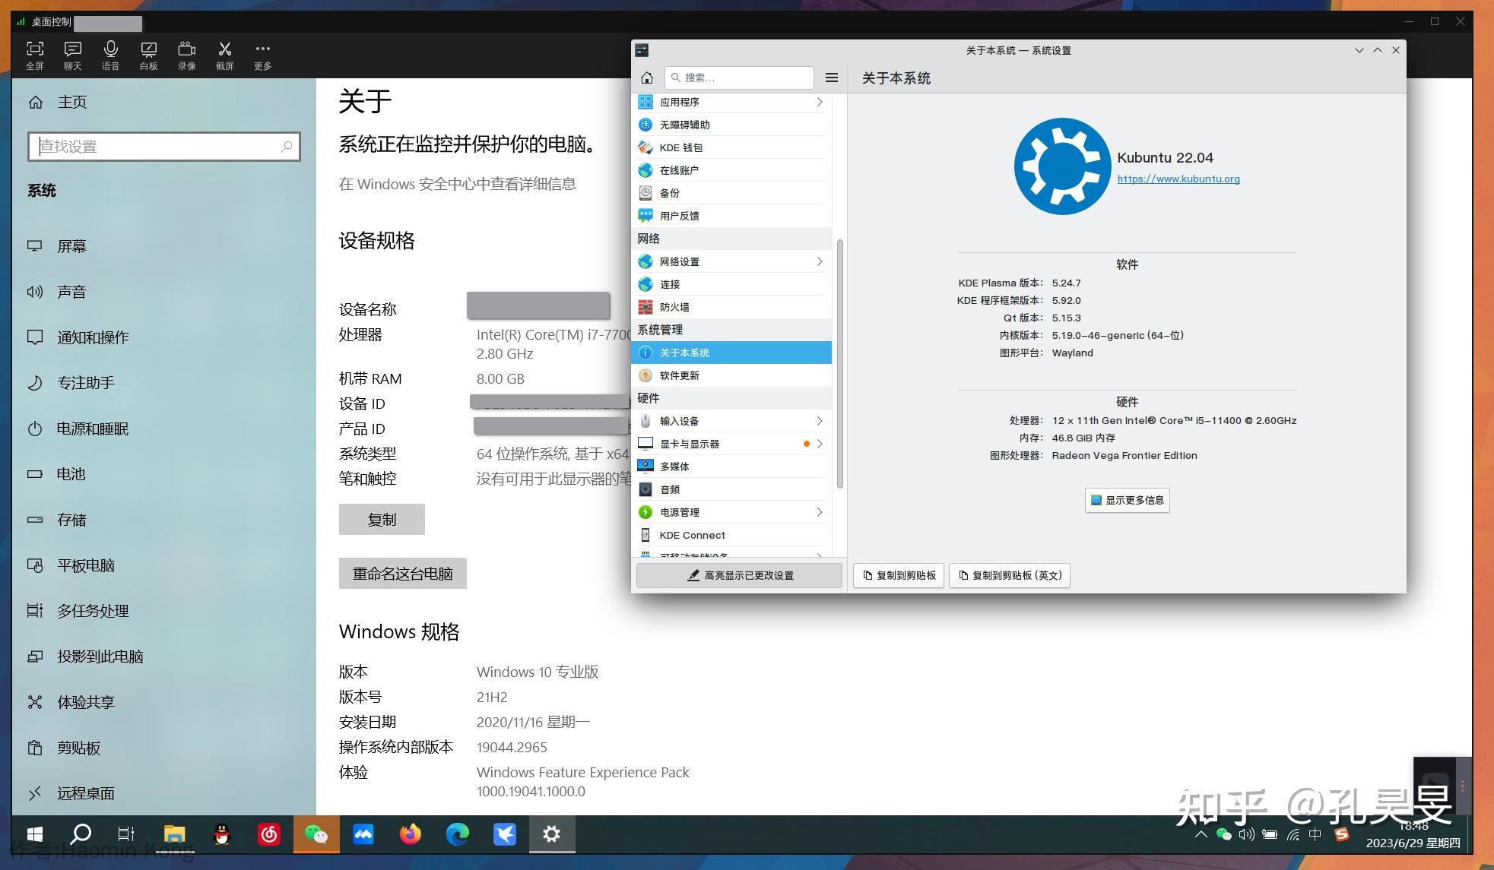Open 多任务处理 settings

pos(163,611)
